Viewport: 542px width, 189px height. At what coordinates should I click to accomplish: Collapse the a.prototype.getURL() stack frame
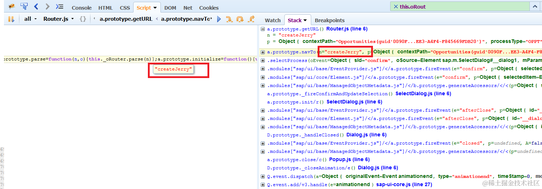(x=263, y=29)
